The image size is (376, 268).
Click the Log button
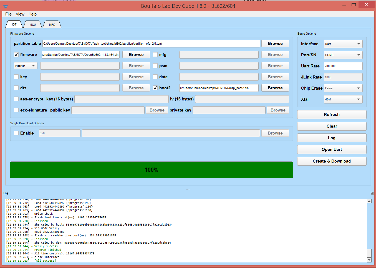(332, 138)
